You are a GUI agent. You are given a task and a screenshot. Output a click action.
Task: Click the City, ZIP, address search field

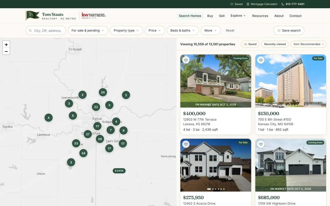click(46, 30)
